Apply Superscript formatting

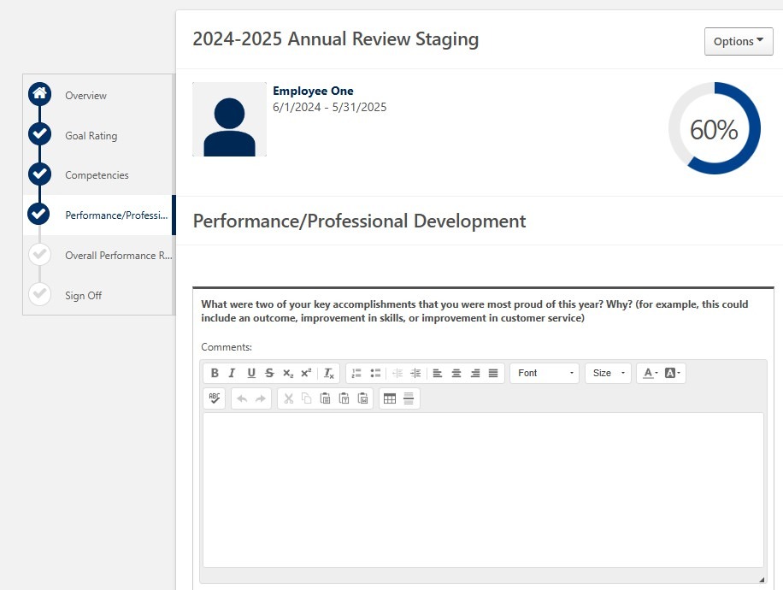306,373
